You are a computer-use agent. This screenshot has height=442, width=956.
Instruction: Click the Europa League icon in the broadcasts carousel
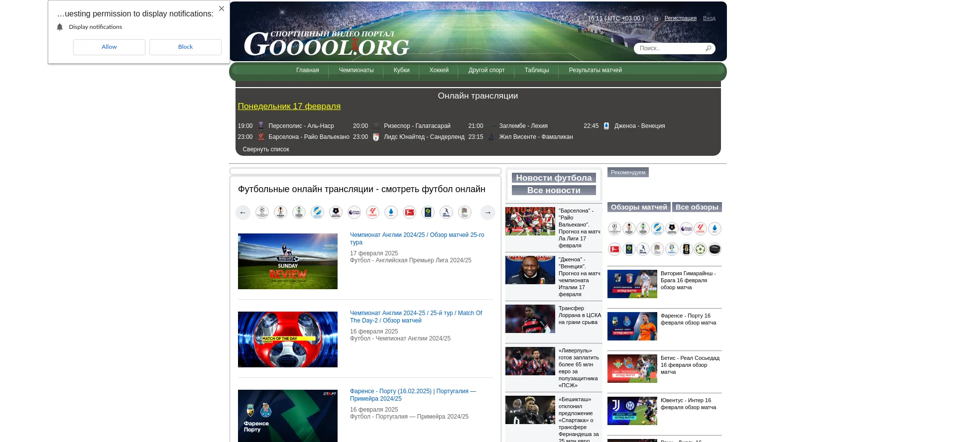280,213
